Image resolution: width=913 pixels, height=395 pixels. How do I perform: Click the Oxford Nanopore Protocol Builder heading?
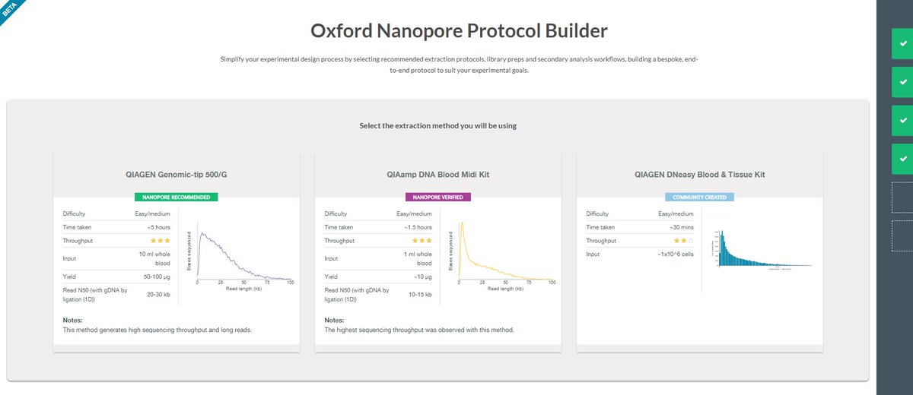(x=459, y=31)
